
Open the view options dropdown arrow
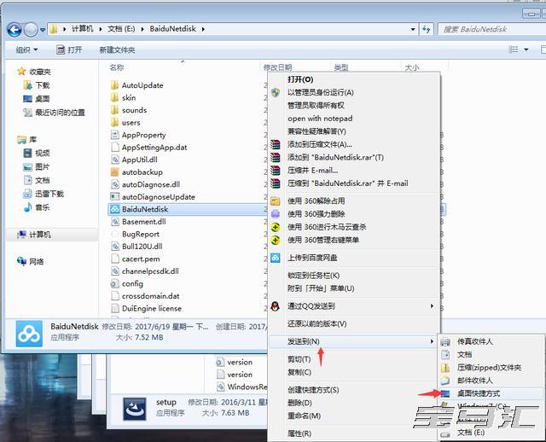click(526, 49)
